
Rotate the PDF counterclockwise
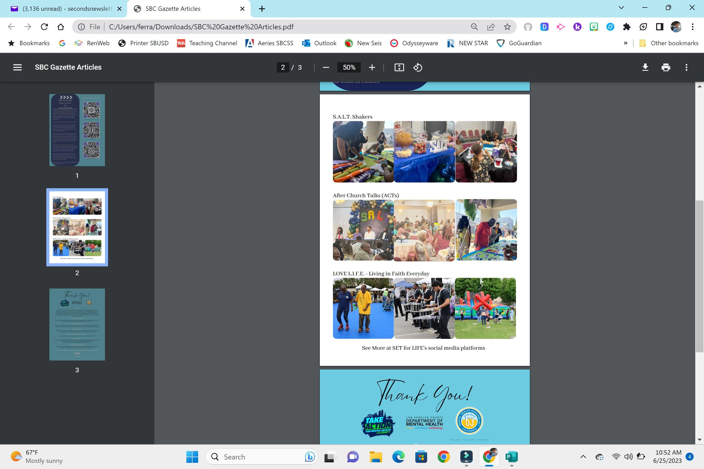tap(418, 67)
